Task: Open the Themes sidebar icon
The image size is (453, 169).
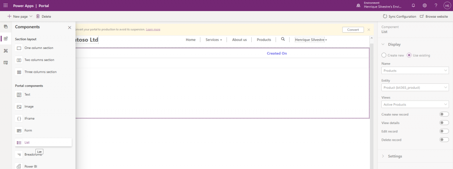Action: pos(5,51)
